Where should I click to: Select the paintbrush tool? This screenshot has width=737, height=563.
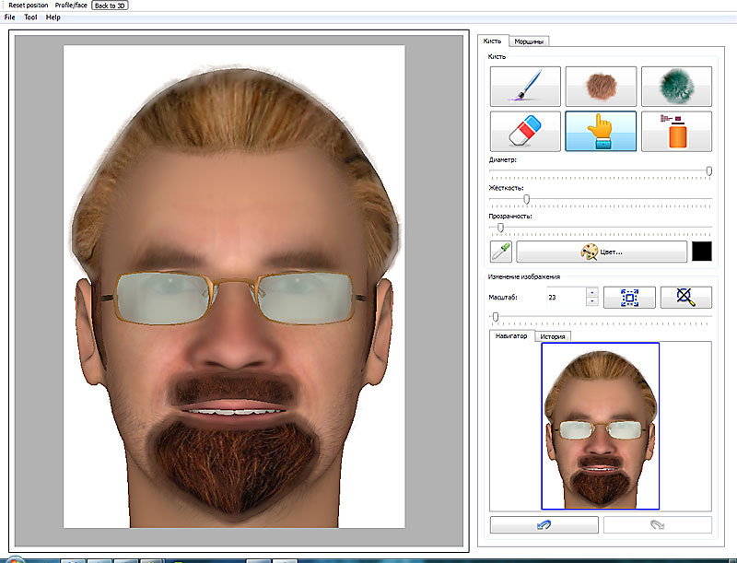point(525,86)
